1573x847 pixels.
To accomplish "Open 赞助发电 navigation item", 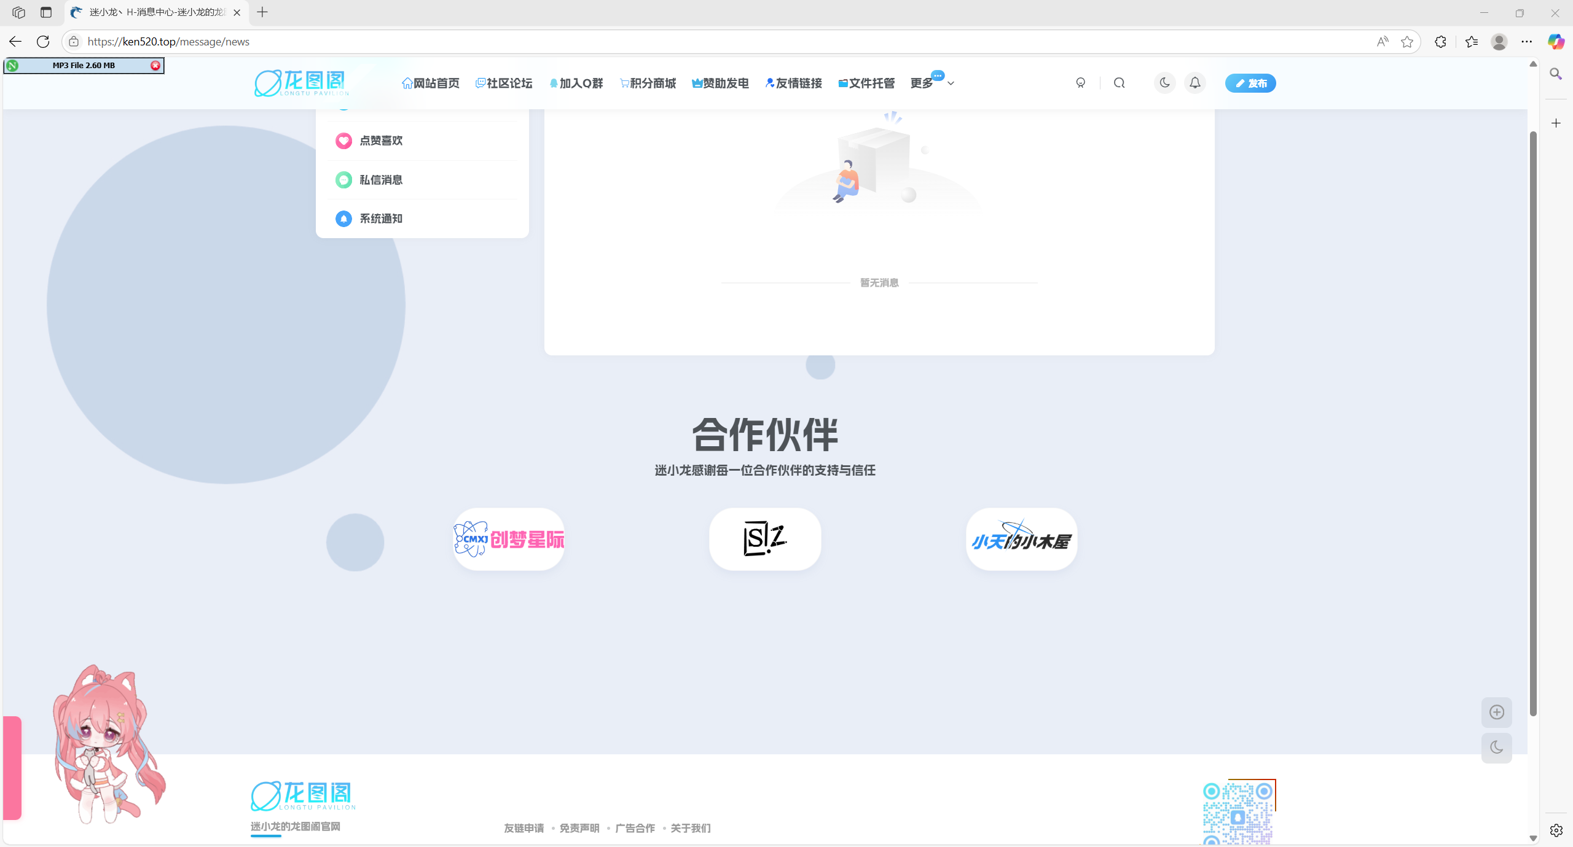I will 720,83.
